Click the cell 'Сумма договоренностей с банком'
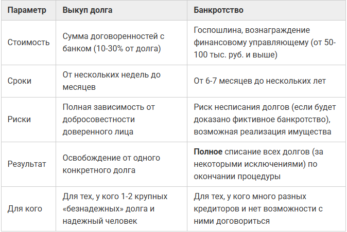Screen dimensions: 347x232 (122, 43)
